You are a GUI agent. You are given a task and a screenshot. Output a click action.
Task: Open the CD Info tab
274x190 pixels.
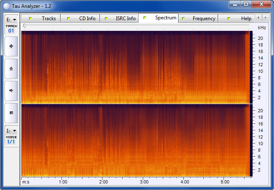(x=87, y=19)
